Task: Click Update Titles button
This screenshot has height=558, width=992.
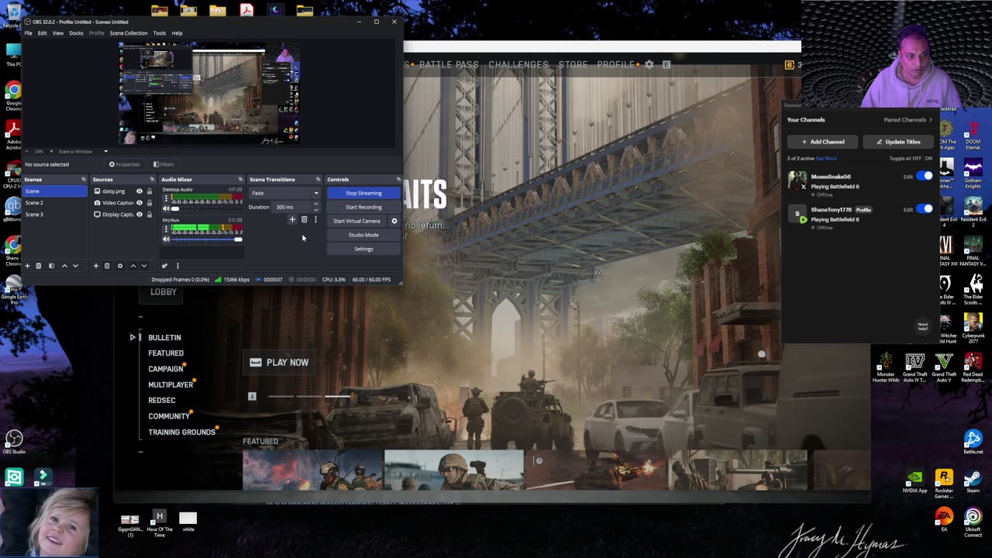Action: click(x=899, y=142)
